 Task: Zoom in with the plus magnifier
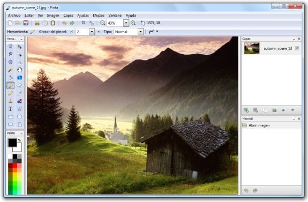(133, 23)
